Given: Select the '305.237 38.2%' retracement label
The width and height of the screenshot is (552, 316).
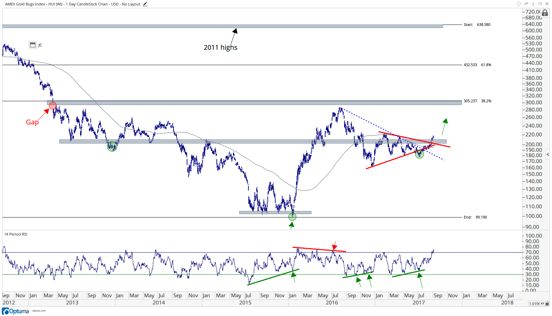Looking at the screenshot, I should 477,101.
